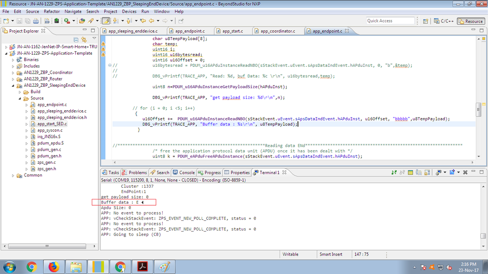Click New Terminal Connection icon
This screenshot has width=488, height=274.
click(x=452, y=173)
